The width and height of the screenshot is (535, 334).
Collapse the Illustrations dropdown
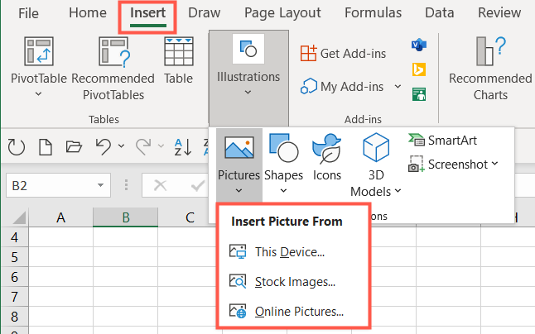[248, 77]
